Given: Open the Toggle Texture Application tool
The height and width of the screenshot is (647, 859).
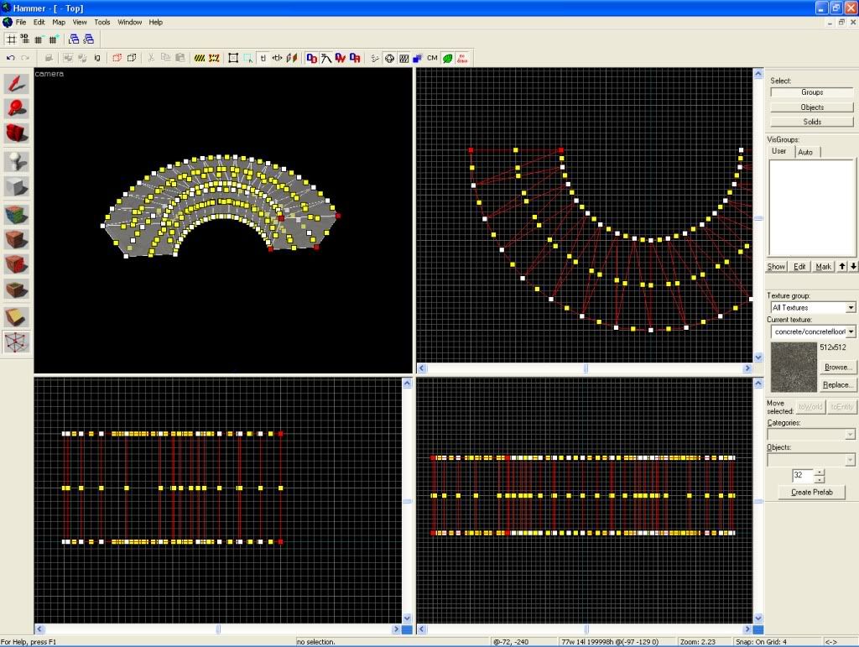Looking at the screenshot, I should click(17, 215).
